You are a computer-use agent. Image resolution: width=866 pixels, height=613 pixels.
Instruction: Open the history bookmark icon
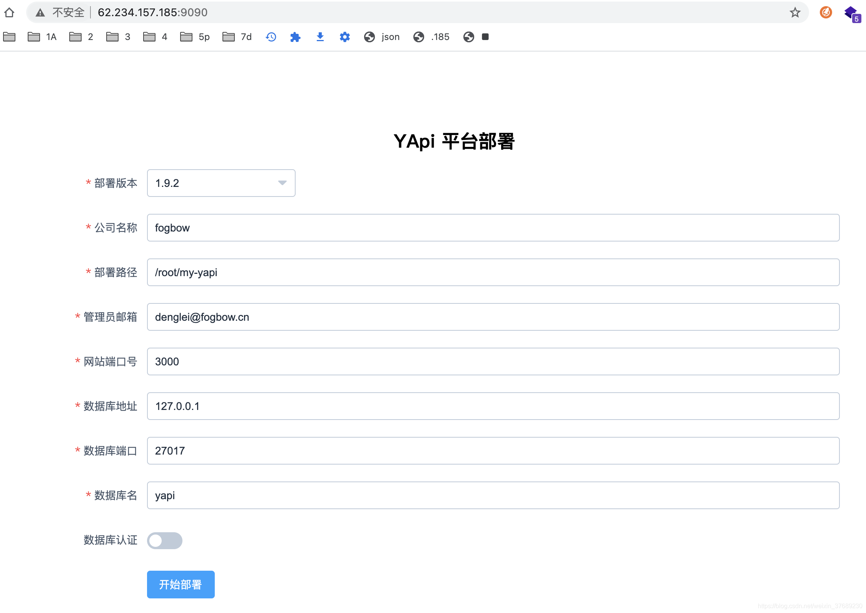[x=271, y=37]
